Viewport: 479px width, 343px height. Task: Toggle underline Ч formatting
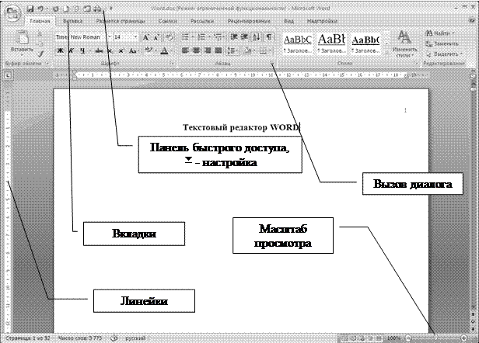pyautogui.click(x=82, y=50)
